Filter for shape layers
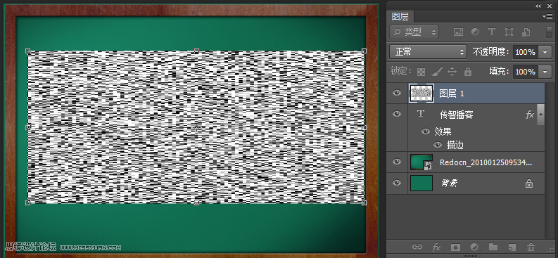558x258 pixels. click(509, 32)
